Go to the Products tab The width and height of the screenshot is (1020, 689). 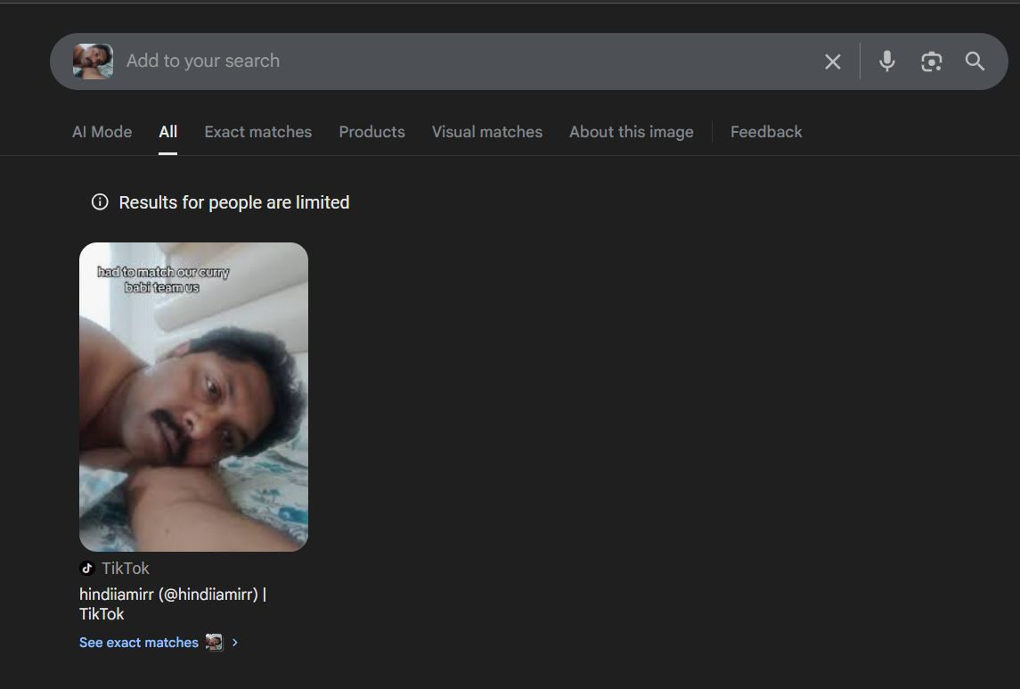[x=371, y=132]
